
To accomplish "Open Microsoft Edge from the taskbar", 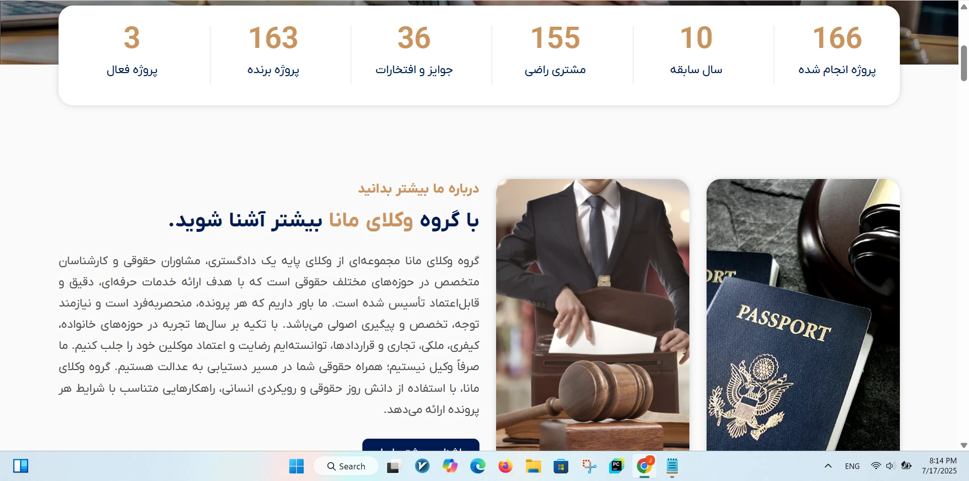I will (477, 466).
